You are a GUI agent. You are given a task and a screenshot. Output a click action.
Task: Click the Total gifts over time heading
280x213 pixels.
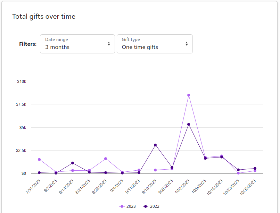(x=44, y=16)
